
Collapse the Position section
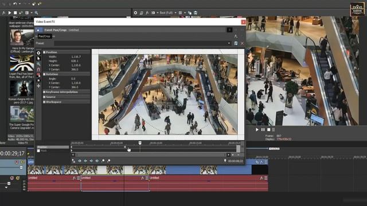click(44, 52)
